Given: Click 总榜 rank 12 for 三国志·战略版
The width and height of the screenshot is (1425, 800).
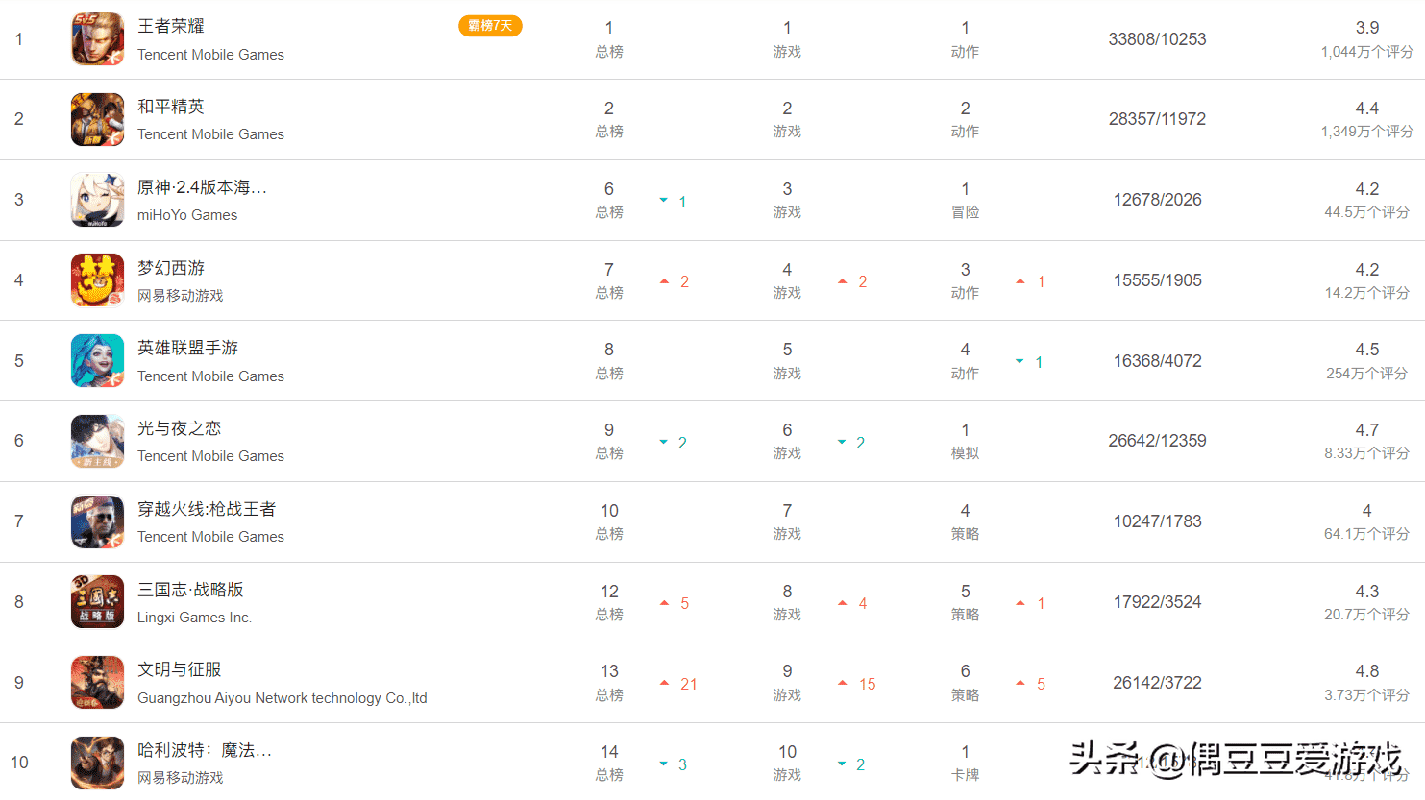Looking at the screenshot, I should [609, 602].
